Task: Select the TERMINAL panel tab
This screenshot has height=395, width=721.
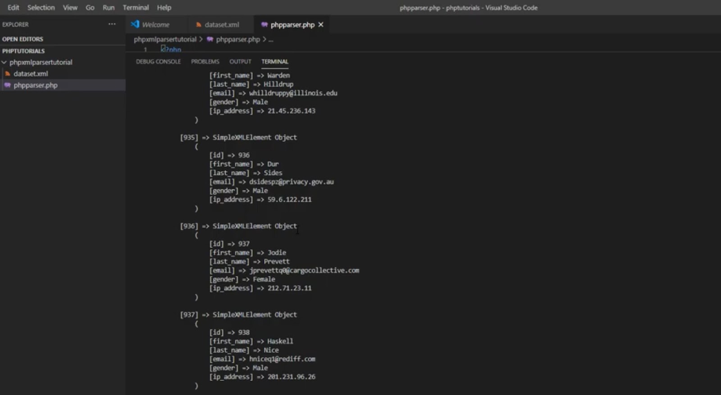Action: tap(275, 62)
